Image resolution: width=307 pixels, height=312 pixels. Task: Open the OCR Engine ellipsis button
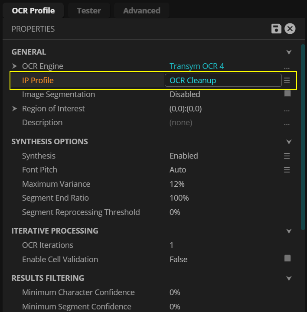[287, 67]
